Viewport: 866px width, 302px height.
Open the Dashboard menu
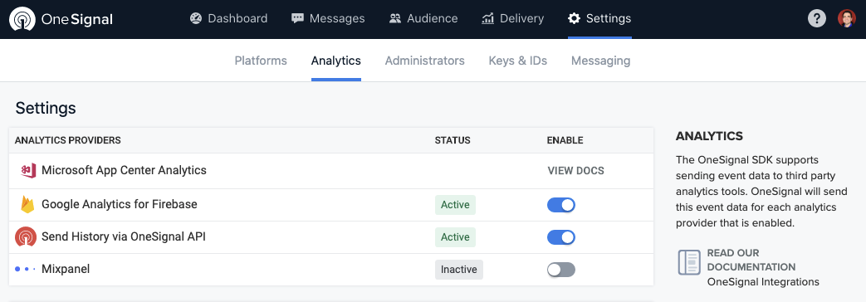pyautogui.click(x=228, y=19)
